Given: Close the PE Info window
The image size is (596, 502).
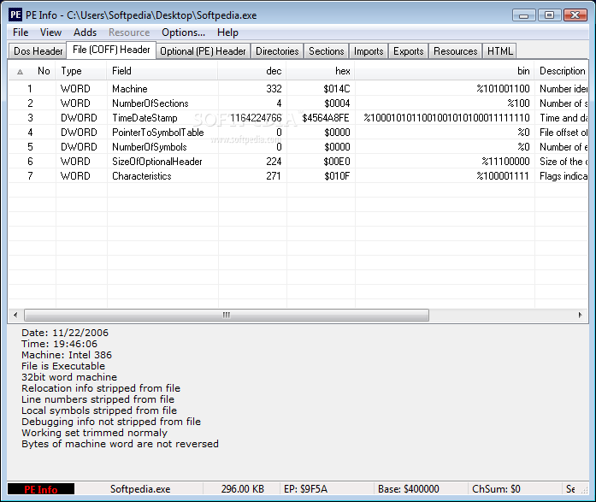Looking at the screenshot, I should tap(575, 15).
